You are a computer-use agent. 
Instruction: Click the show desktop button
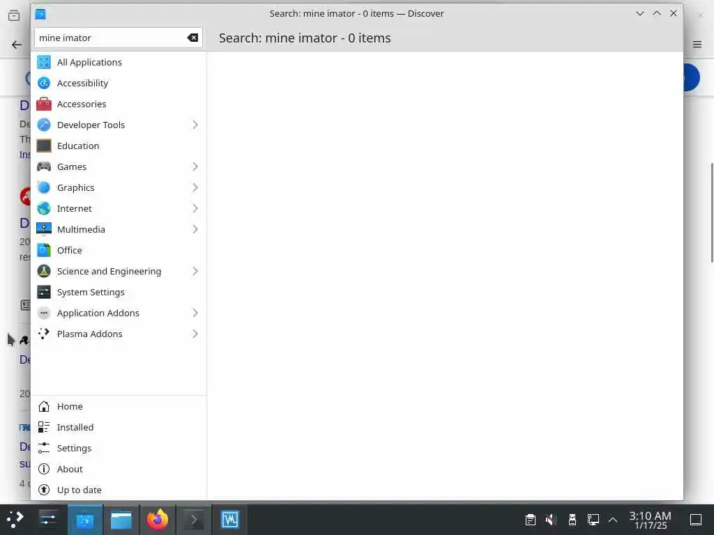pyautogui.click(x=695, y=520)
